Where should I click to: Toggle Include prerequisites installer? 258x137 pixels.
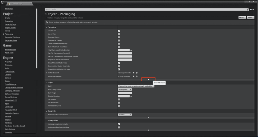pos(119,124)
